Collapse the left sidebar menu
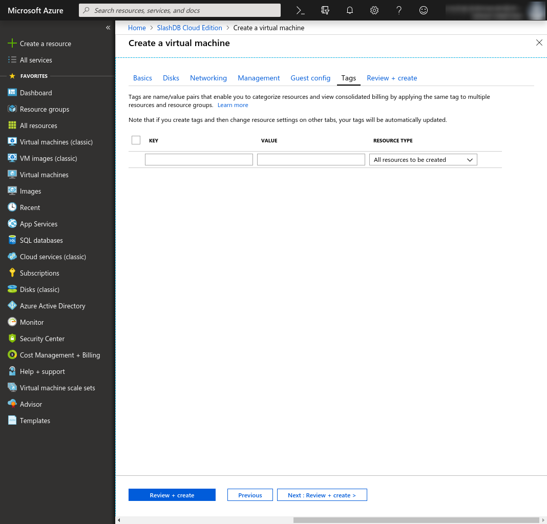This screenshot has height=524, width=547. click(x=108, y=28)
